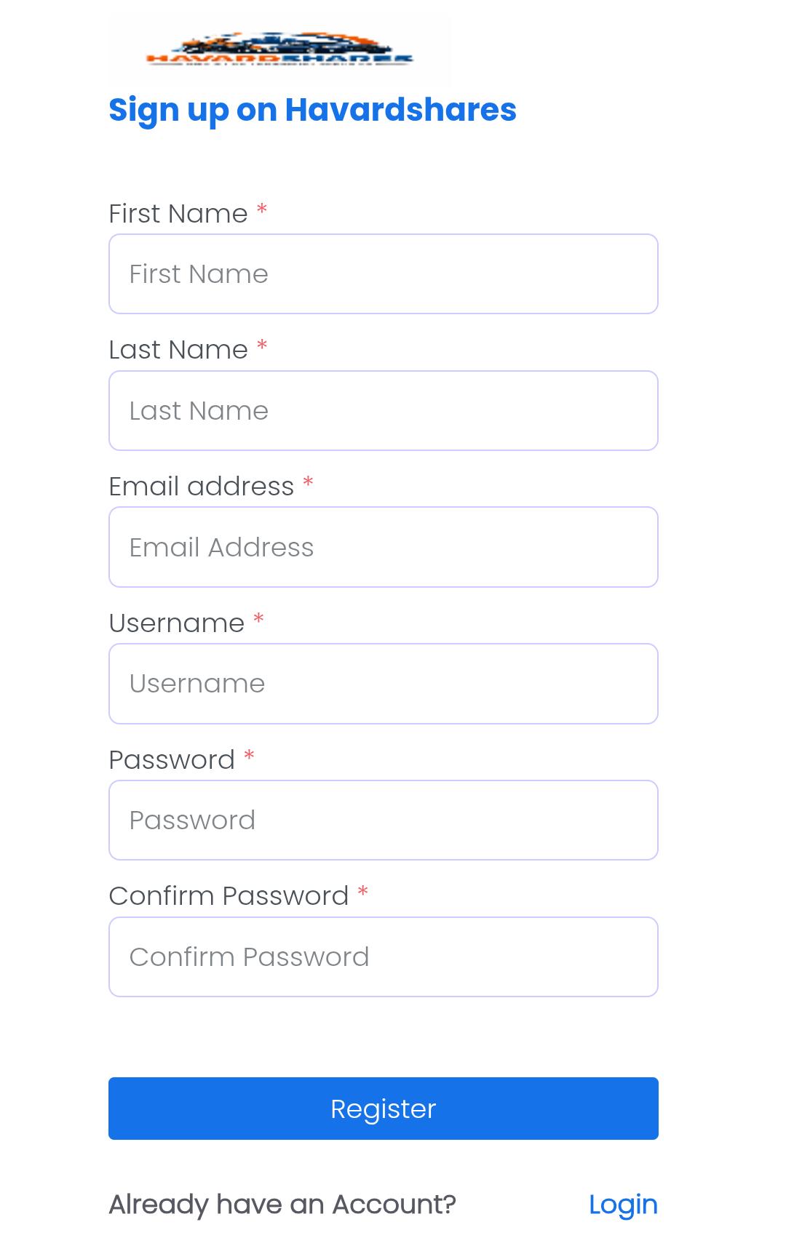This screenshot has height=1238, width=786.
Task: Click the Havardshares logo image
Action: (279, 48)
